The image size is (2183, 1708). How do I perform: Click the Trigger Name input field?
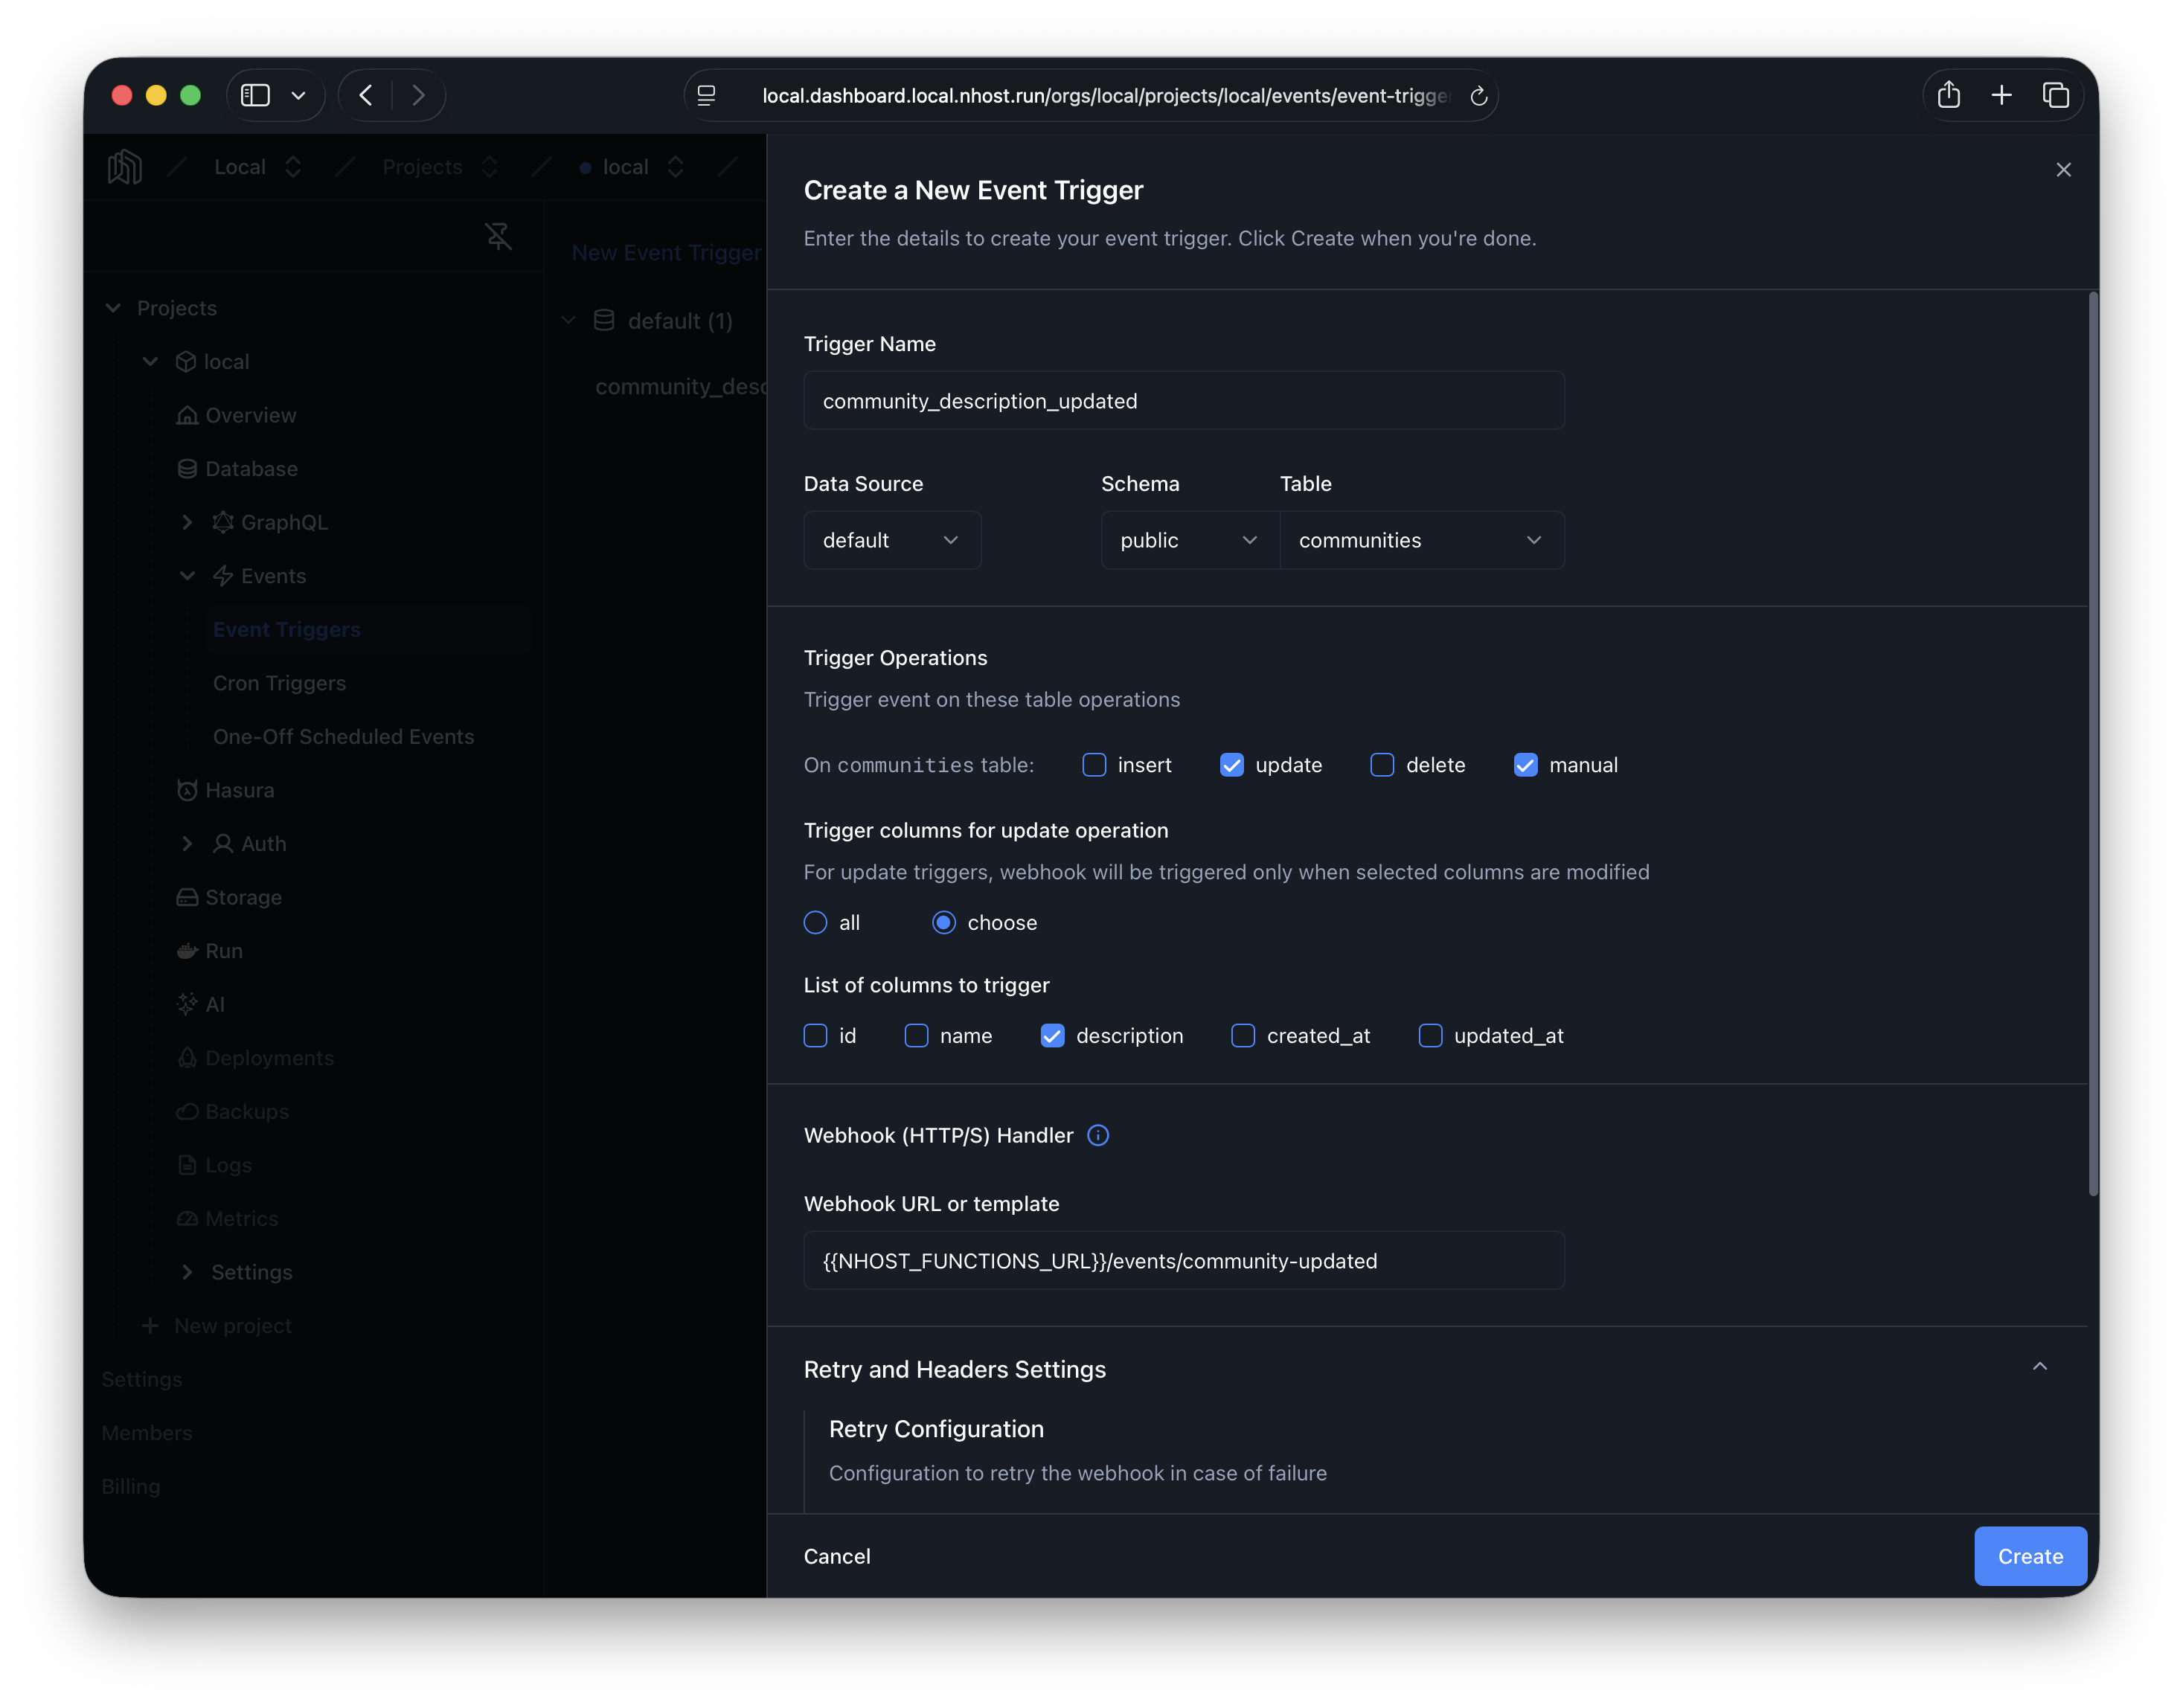pyautogui.click(x=1183, y=401)
